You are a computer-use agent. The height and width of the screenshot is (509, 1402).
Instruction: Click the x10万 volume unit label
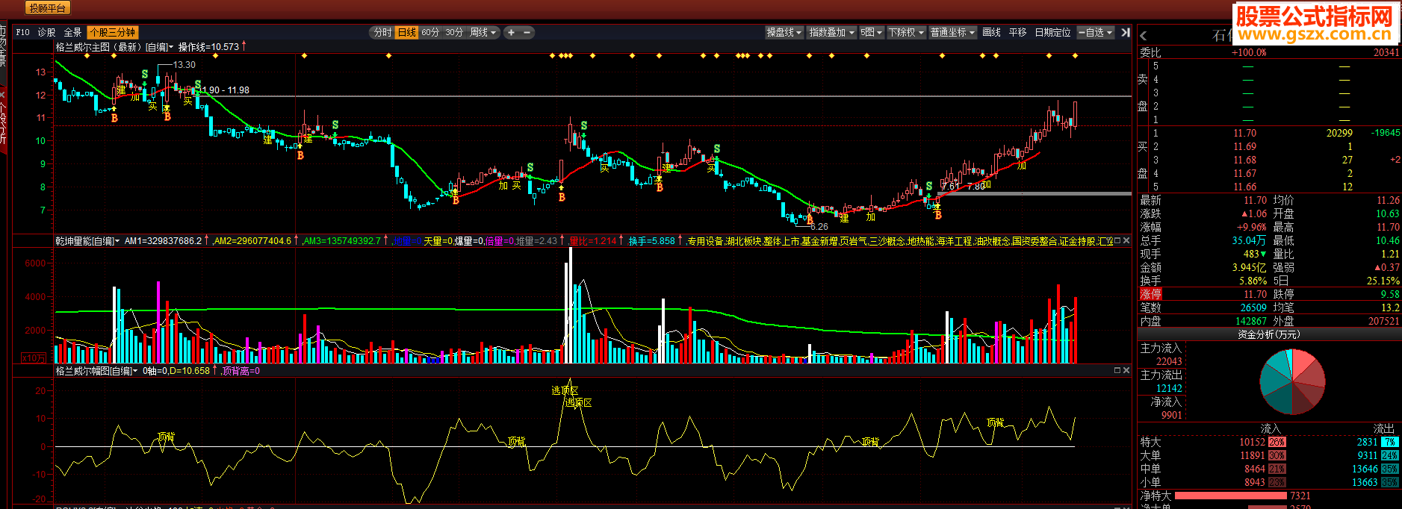click(x=34, y=358)
